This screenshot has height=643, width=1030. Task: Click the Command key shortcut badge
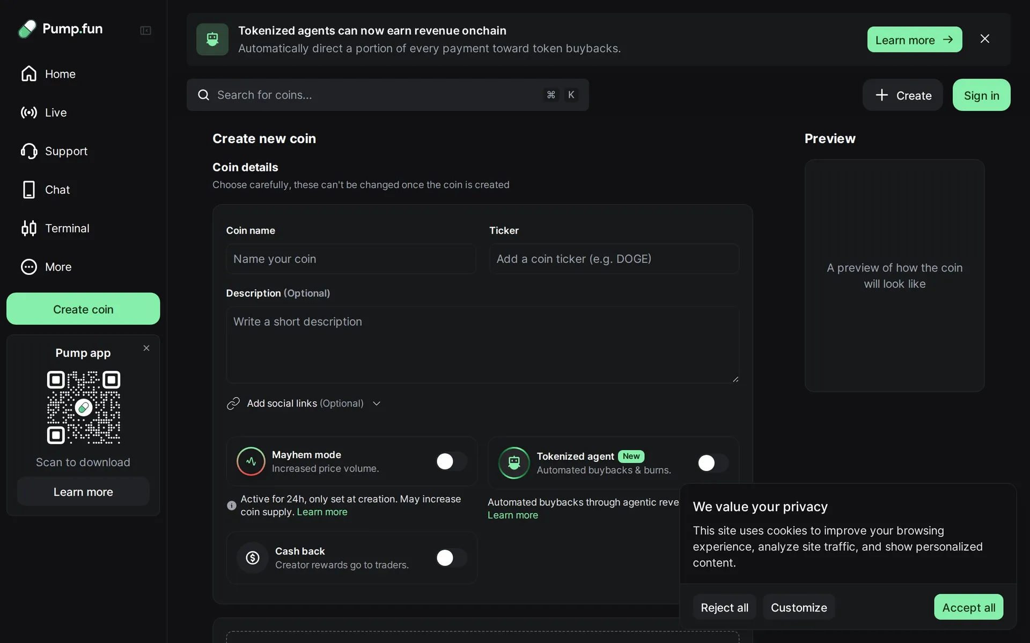click(551, 95)
